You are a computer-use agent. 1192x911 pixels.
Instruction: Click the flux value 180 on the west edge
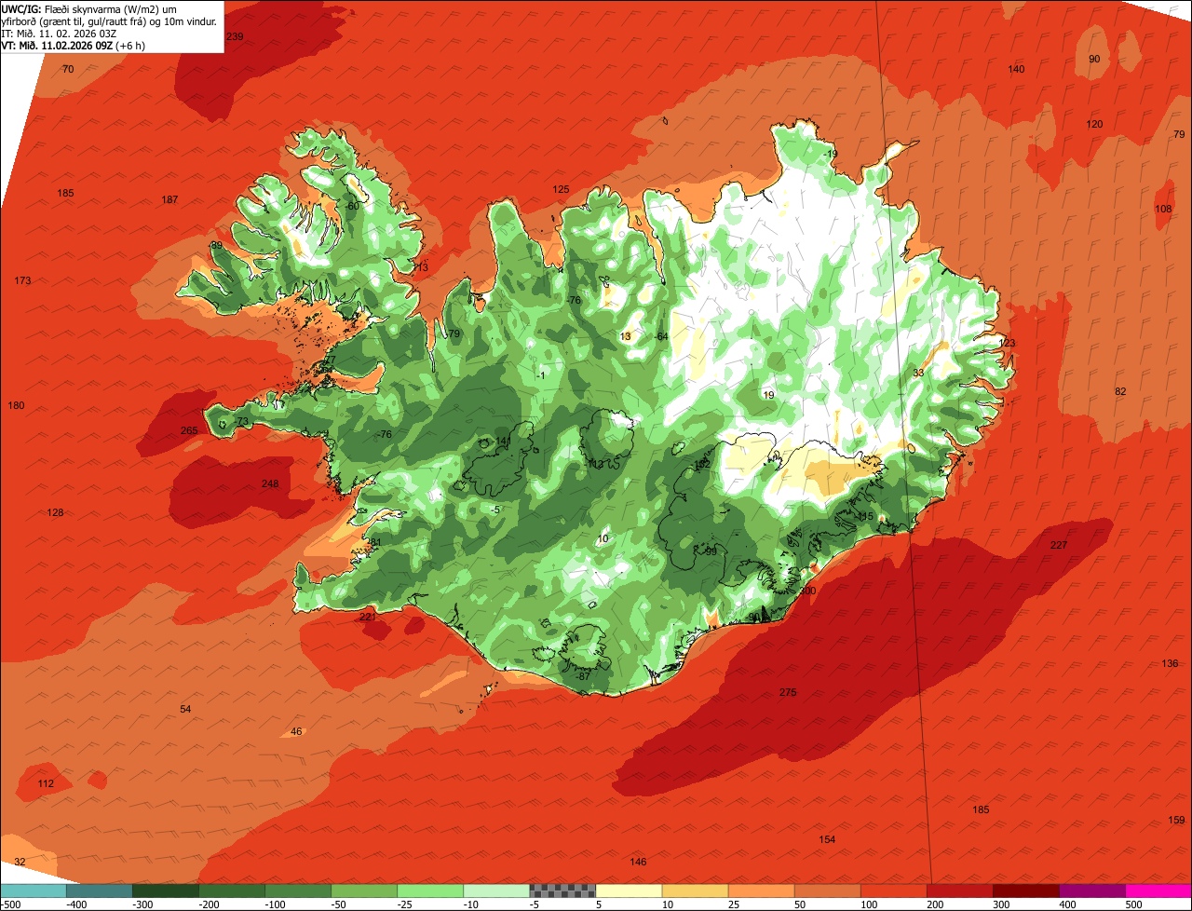pos(16,405)
